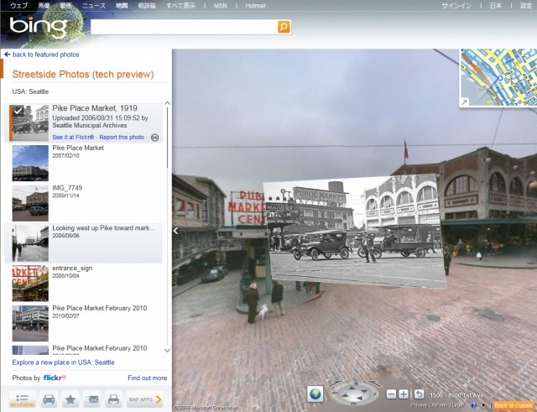
Task: Click inside the Bing search field
Action: click(185, 27)
